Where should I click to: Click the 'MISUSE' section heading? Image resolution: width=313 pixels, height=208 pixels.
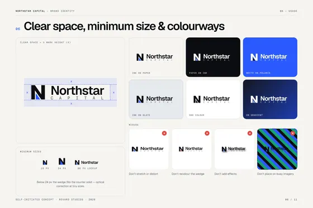[134, 125]
